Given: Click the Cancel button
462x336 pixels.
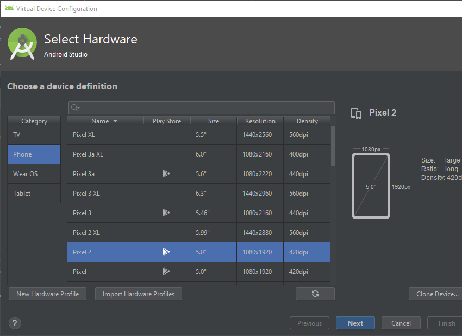Looking at the screenshot, I should click(x=401, y=323).
